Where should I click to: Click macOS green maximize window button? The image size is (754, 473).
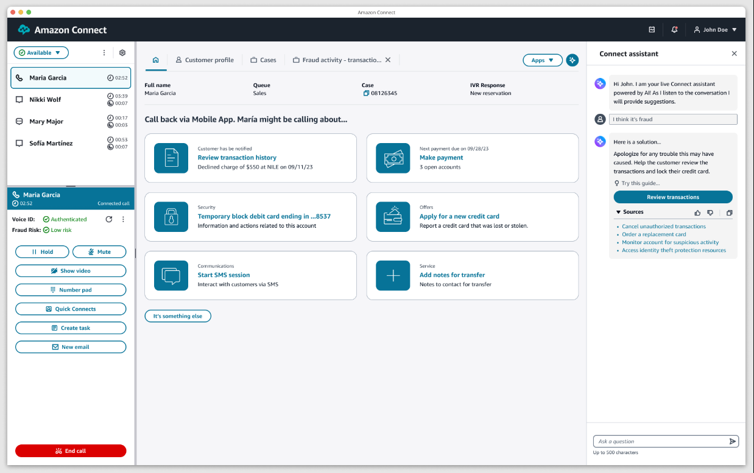click(x=29, y=12)
